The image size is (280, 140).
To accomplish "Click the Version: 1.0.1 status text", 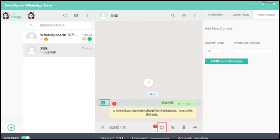I will click(112, 138).
